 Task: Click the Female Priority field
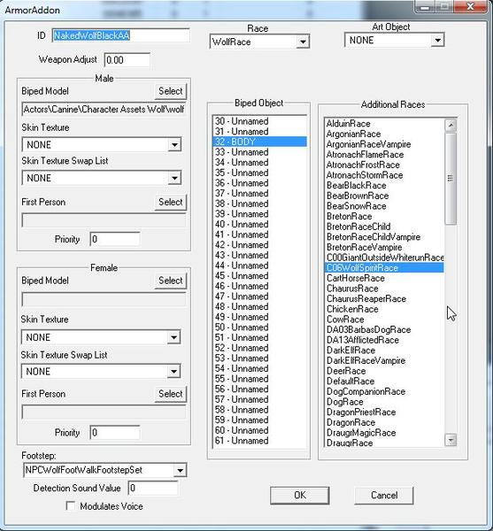[x=115, y=433]
